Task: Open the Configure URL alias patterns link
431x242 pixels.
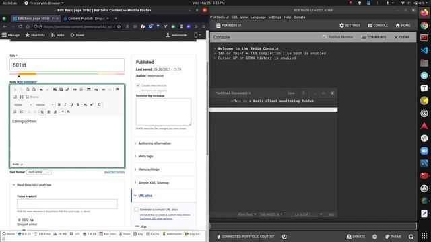Action: pos(156,218)
